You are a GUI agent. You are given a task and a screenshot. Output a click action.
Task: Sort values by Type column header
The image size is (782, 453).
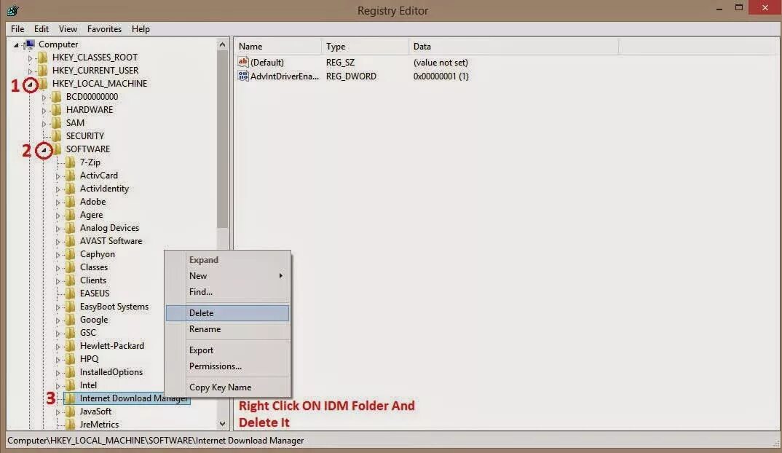click(365, 47)
